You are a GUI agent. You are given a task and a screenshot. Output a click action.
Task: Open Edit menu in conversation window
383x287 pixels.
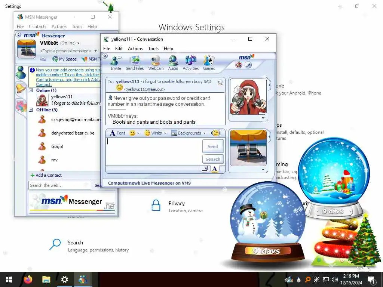click(119, 49)
